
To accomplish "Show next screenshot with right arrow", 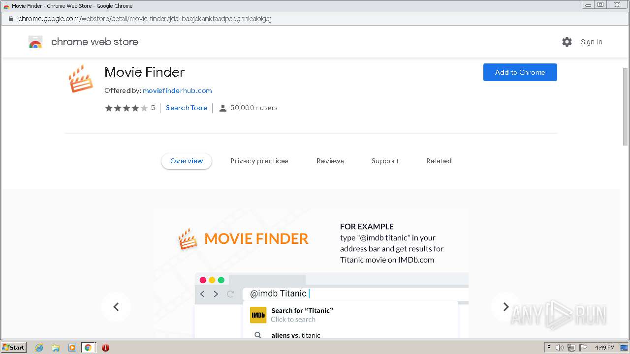I will (505, 307).
